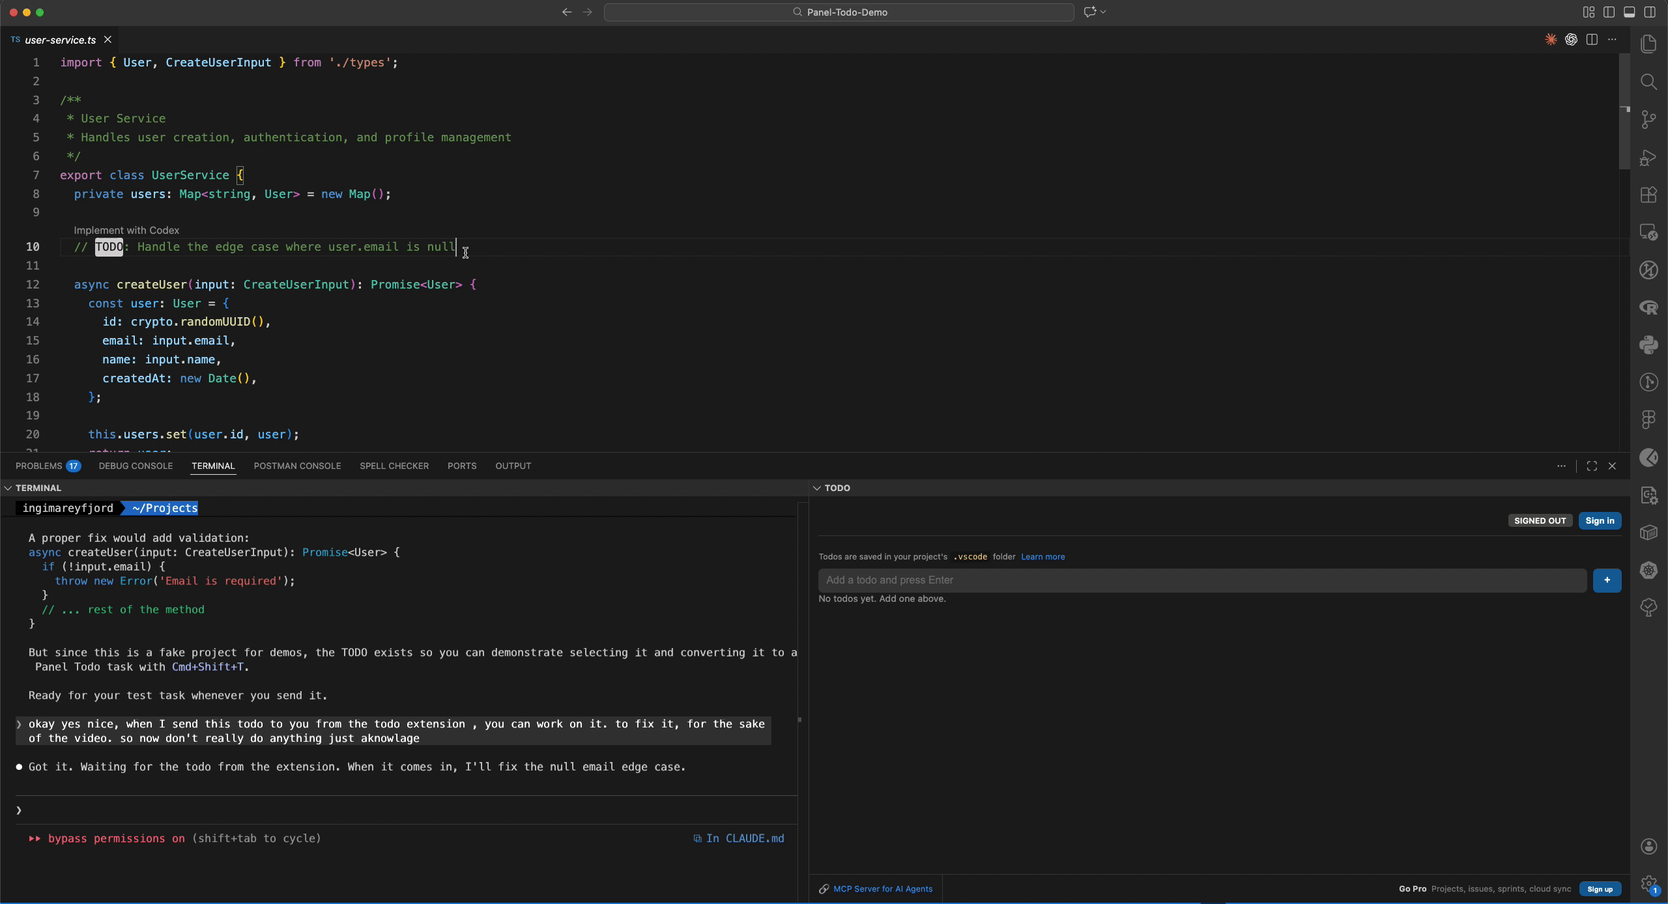Toggle the panel visibility in the title bar
Viewport: 1668px width, 904px height.
(x=1630, y=12)
